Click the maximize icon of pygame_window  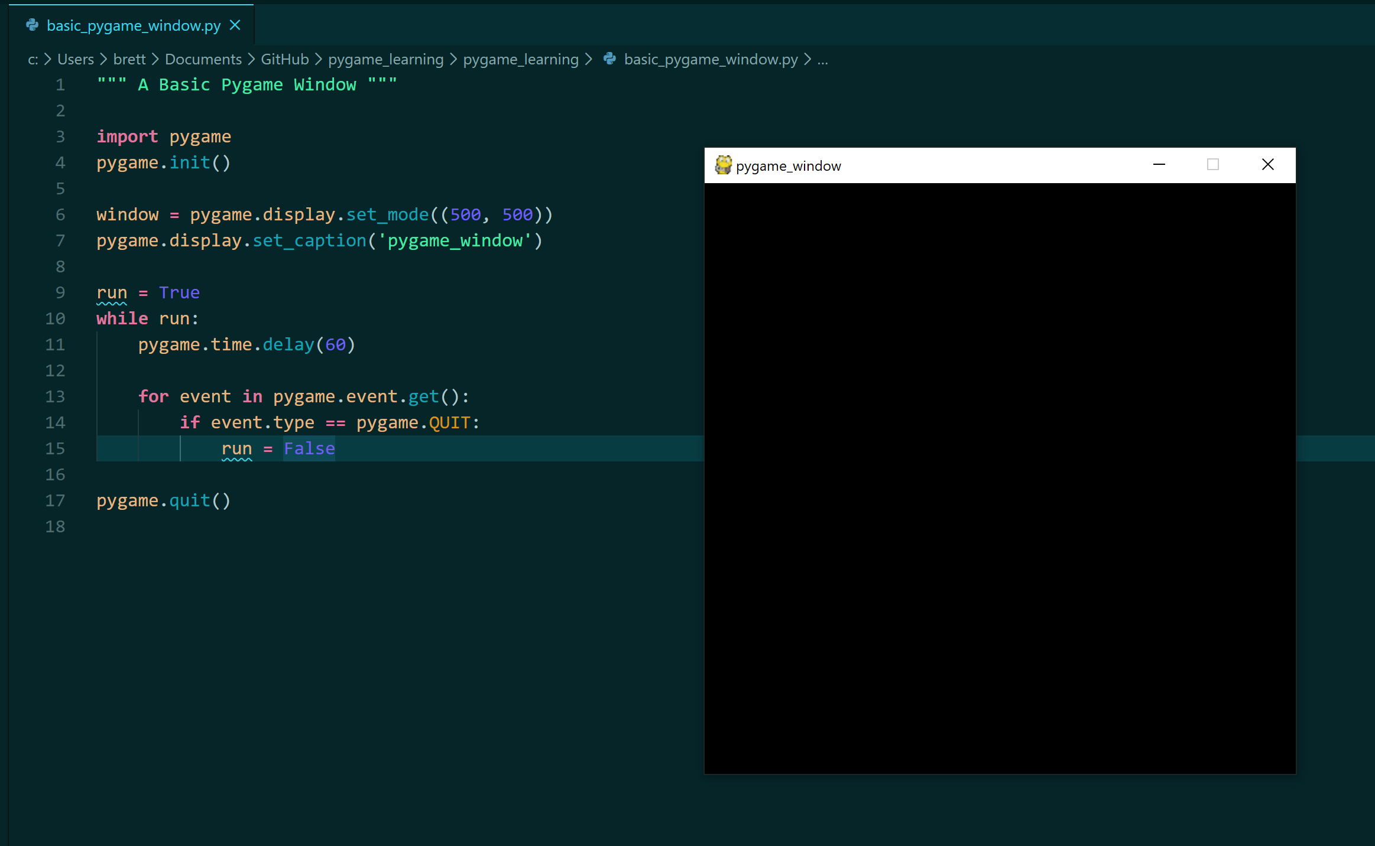click(1212, 165)
